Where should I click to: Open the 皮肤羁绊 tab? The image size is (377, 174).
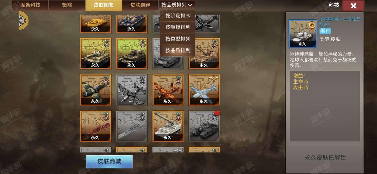[140, 5]
